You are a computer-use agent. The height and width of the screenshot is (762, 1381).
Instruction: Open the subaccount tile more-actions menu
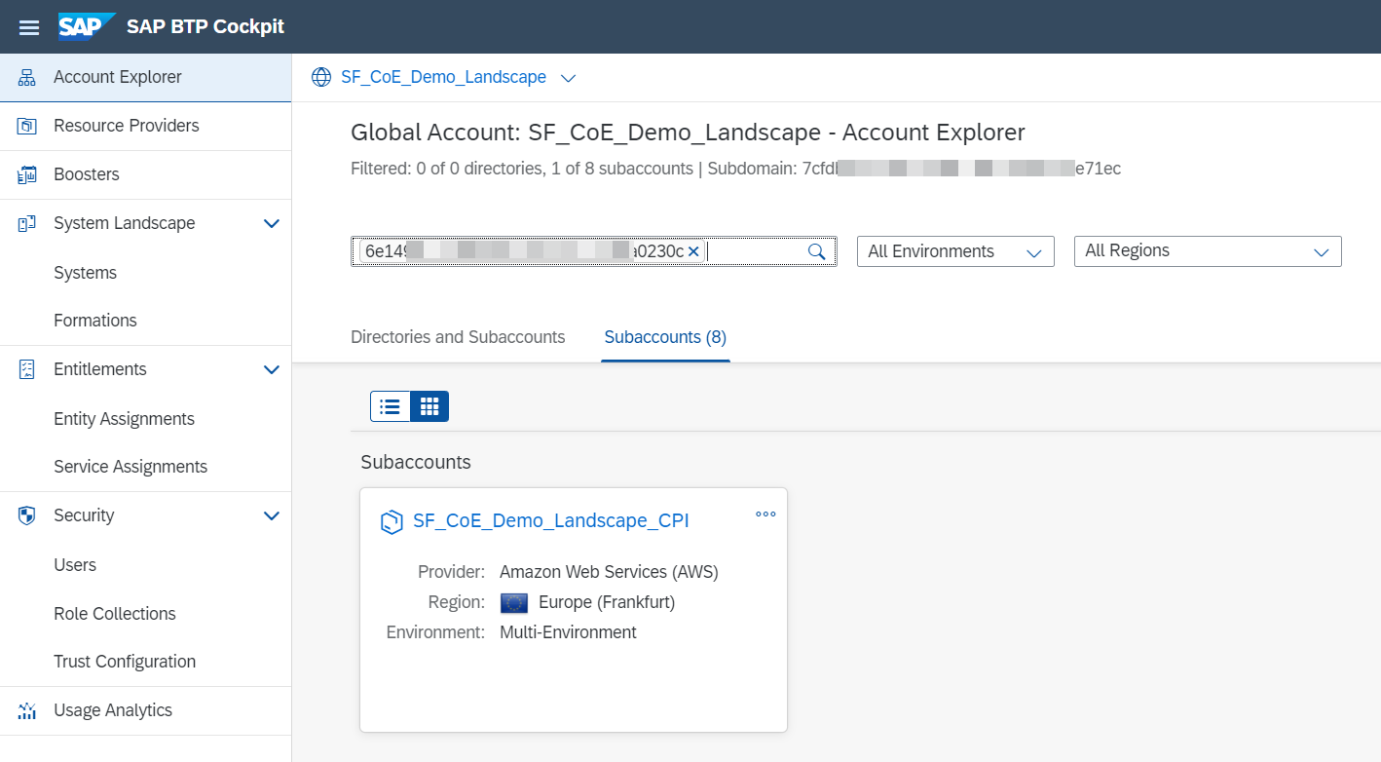pos(765,514)
